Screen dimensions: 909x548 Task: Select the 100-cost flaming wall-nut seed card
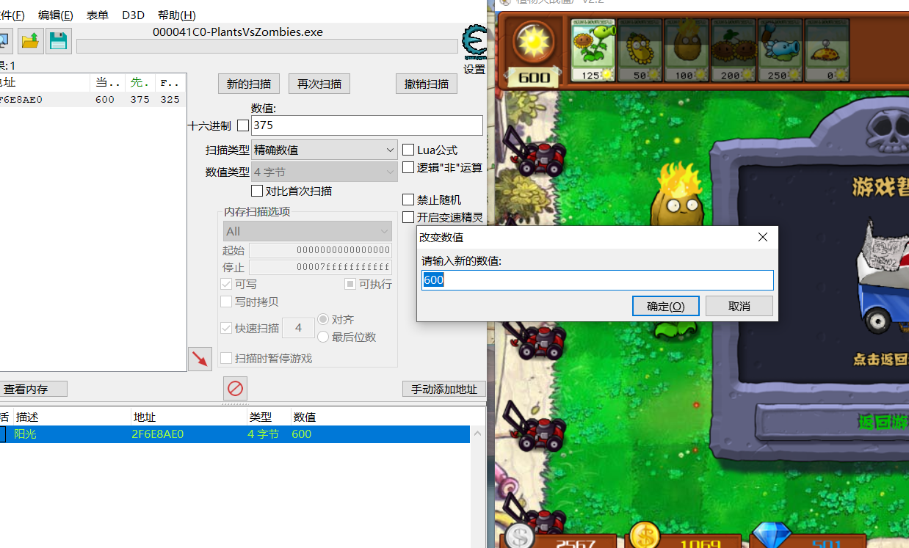[687, 49]
